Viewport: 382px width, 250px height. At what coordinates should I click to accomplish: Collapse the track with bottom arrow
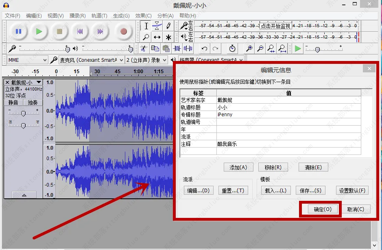pos(24,195)
